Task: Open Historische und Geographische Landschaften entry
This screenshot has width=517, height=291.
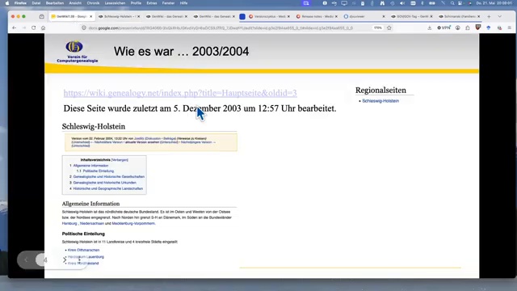Action: coord(107,188)
